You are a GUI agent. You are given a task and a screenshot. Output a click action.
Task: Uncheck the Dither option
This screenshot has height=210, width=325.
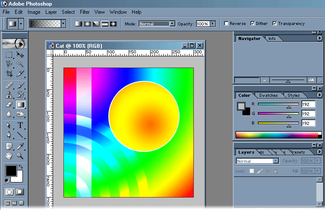tap(252, 24)
